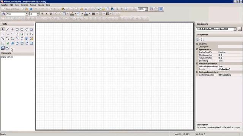This screenshot has height=136, width=243.
Task: Select the Check Box tool
Action: coord(7,43)
